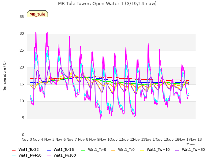Click the Nov 6 x-axis tick label
This screenshot has width=216, height=162.
tap(61, 139)
